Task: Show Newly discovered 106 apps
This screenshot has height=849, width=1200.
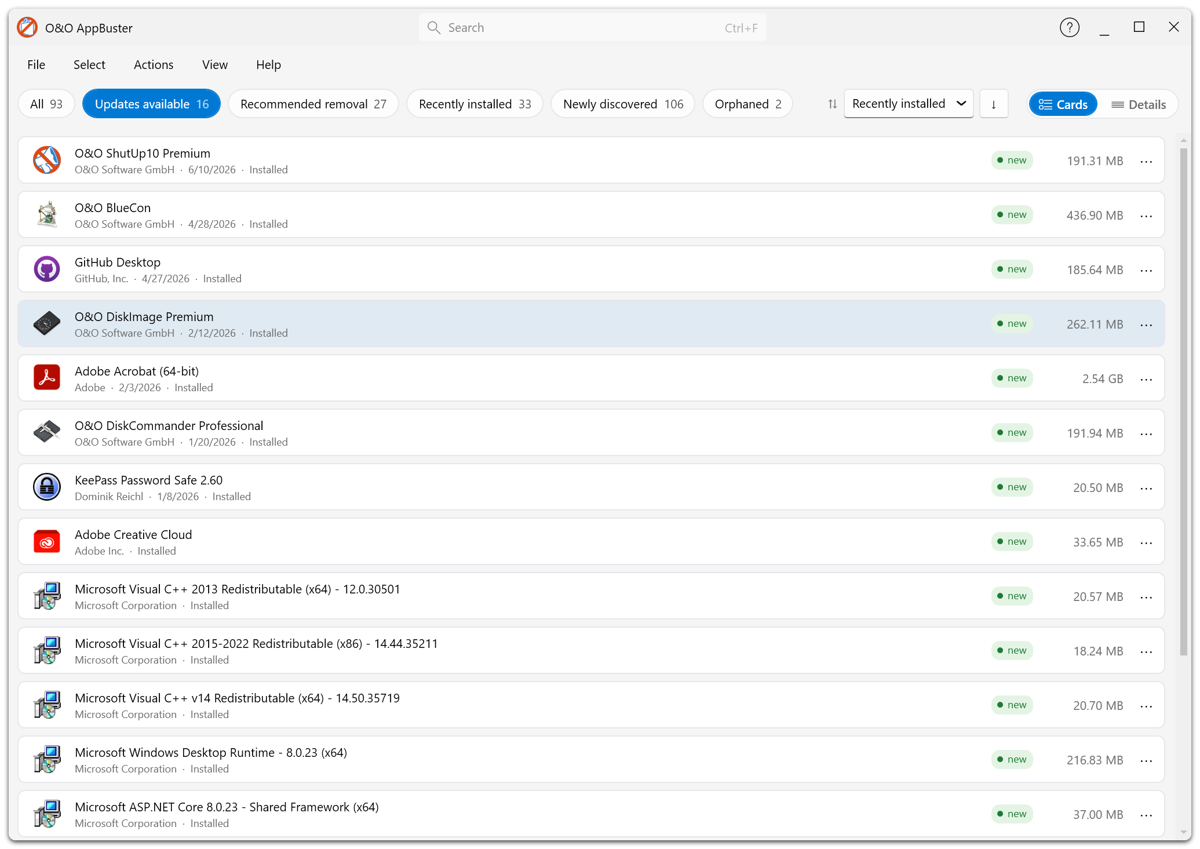Action: pyautogui.click(x=623, y=104)
